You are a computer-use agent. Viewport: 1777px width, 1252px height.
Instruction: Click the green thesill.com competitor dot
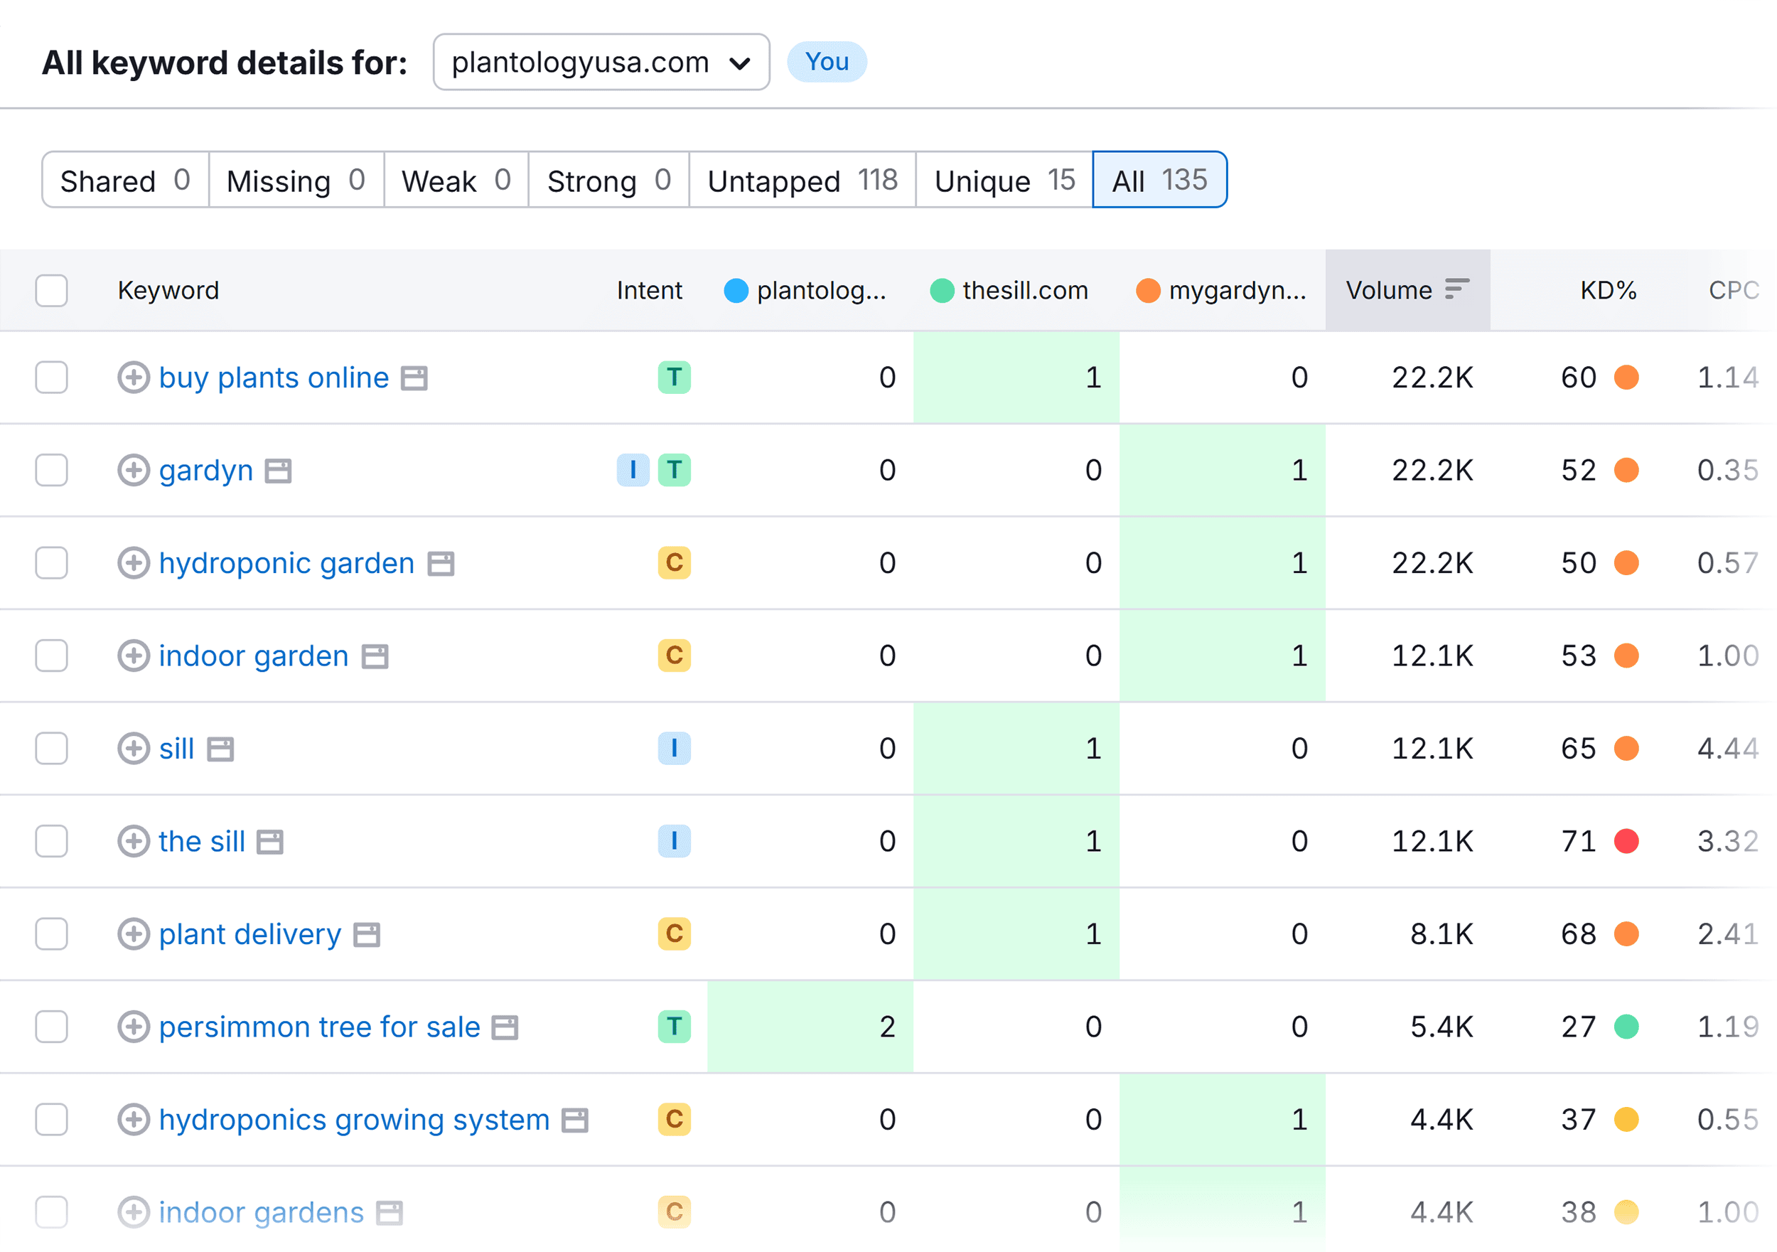click(942, 290)
